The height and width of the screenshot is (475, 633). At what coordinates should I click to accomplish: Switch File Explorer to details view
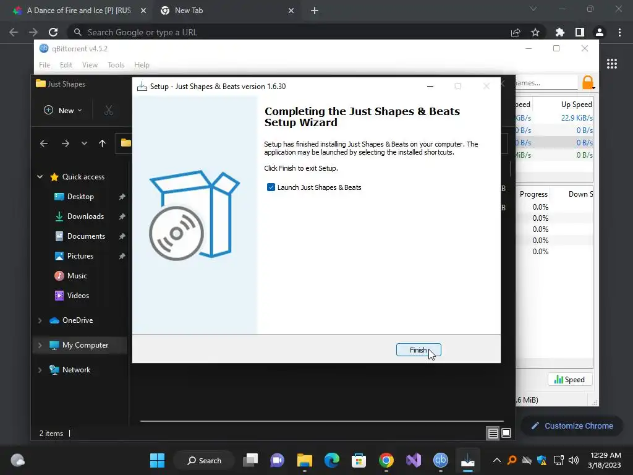coord(493,434)
